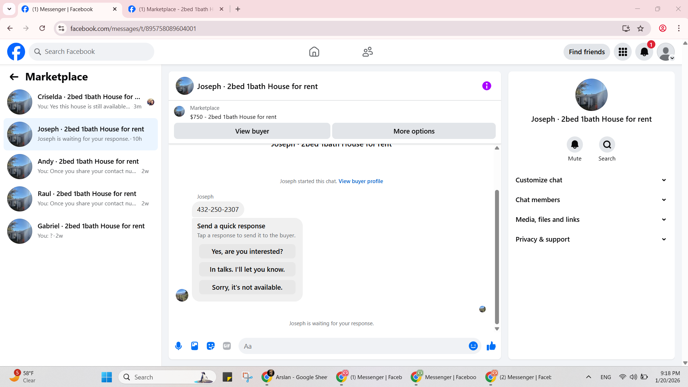
Task: Open Raul conversation
Action: [x=81, y=199]
